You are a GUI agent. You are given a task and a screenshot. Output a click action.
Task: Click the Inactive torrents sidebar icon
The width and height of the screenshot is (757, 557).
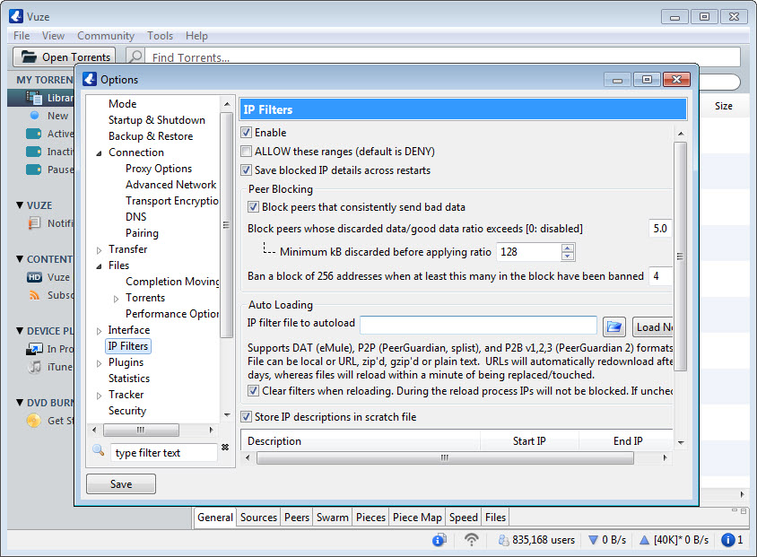(x=33, y=152)
